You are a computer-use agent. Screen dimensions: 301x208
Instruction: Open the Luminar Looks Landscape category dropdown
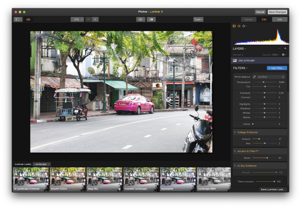coord(42,164)
